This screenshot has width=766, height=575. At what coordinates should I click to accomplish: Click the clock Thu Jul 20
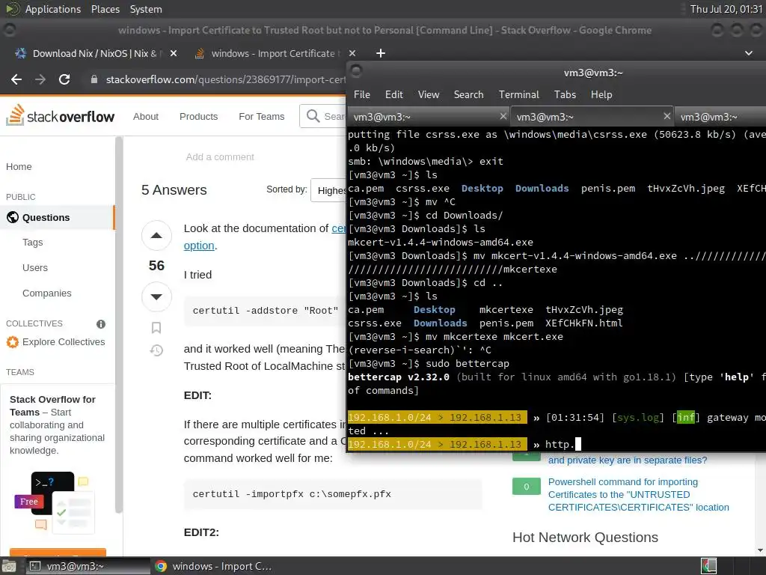click(726, 9)
